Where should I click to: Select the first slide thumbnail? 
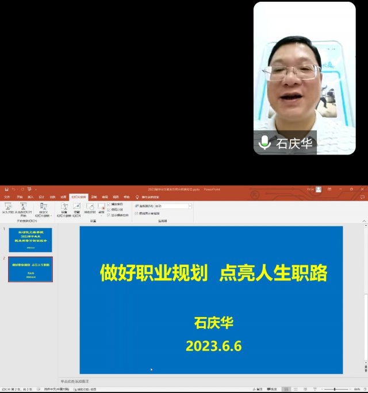(x=30, y=240)
